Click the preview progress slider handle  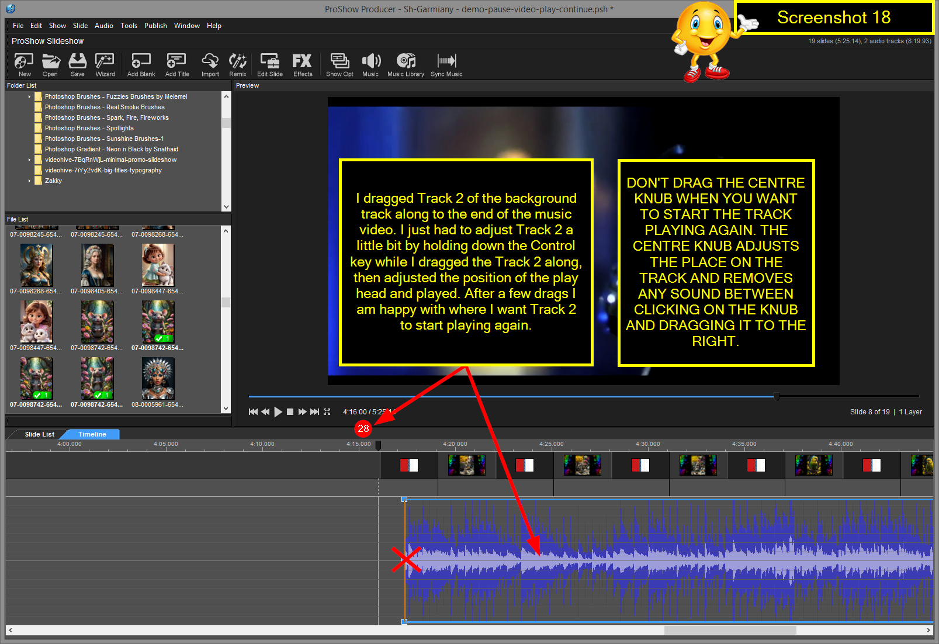[x=777, y=397]
